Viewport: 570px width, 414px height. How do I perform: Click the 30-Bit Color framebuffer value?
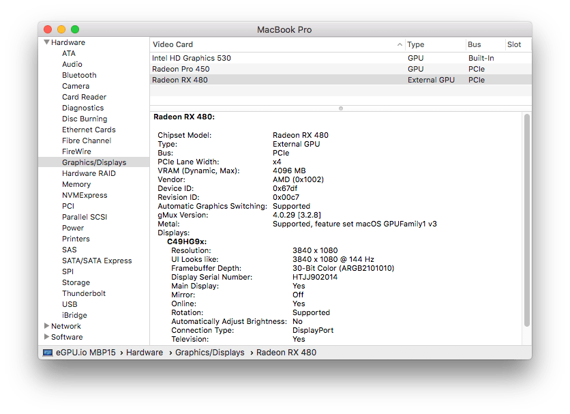tap(343, 268)
